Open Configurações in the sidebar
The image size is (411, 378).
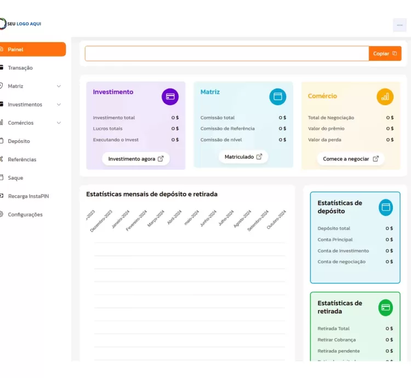click(x=25, y=215)
